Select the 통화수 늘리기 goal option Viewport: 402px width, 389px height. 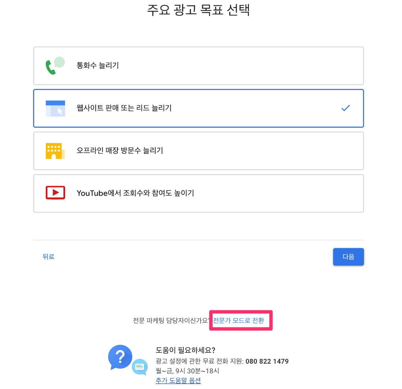click(x=199, y=66)
